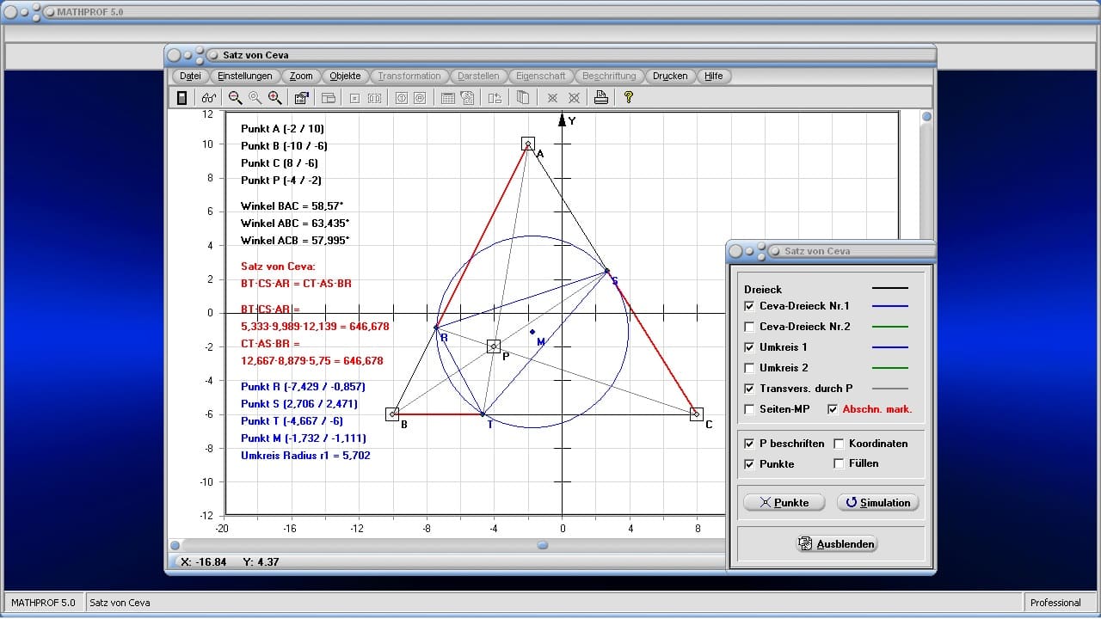1101x619 pixels.
Task: Click the second circled-symbol toolbar icon
Action: [x=420, y=98]
